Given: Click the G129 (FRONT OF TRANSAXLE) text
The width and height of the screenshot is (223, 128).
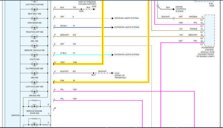Looking at the screenshot, I should click(120, 75).
